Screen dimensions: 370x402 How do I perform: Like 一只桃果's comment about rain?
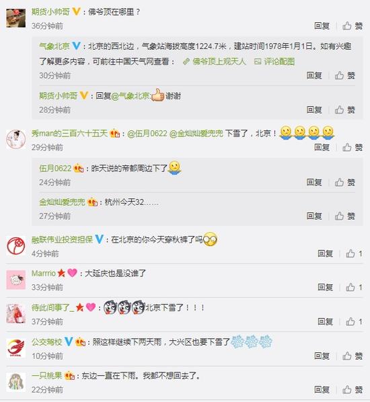coord(353,390)
